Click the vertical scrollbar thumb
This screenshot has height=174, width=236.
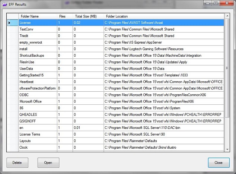coord(227,68)
